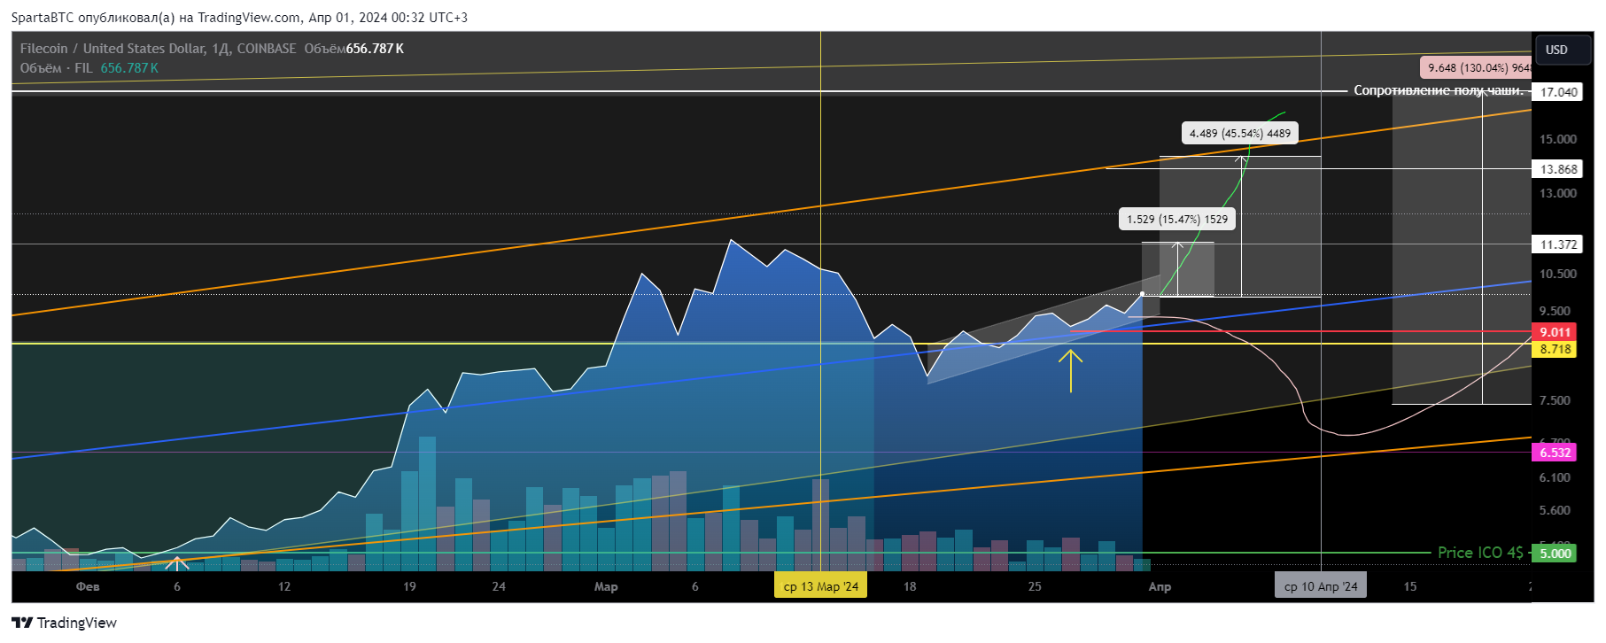1606x643 pixels.
Task: Click the 'Price ICO 4$' annotation text
Action: (x=1480, y=553)
